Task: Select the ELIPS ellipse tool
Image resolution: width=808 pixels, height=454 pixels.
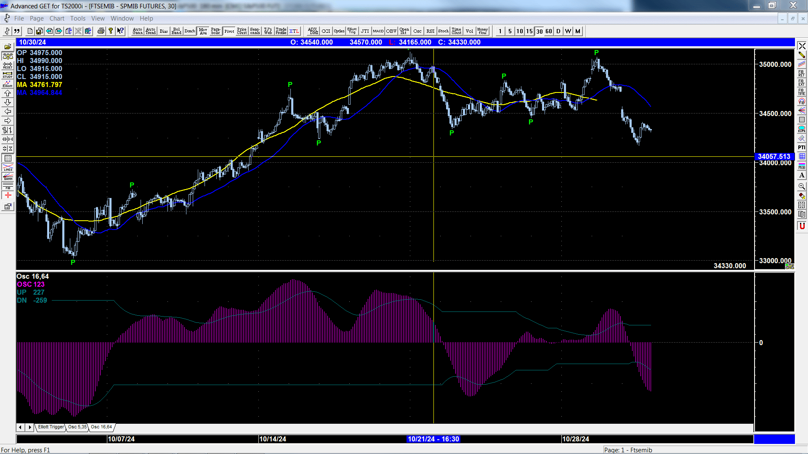Action: pos(802,129)
